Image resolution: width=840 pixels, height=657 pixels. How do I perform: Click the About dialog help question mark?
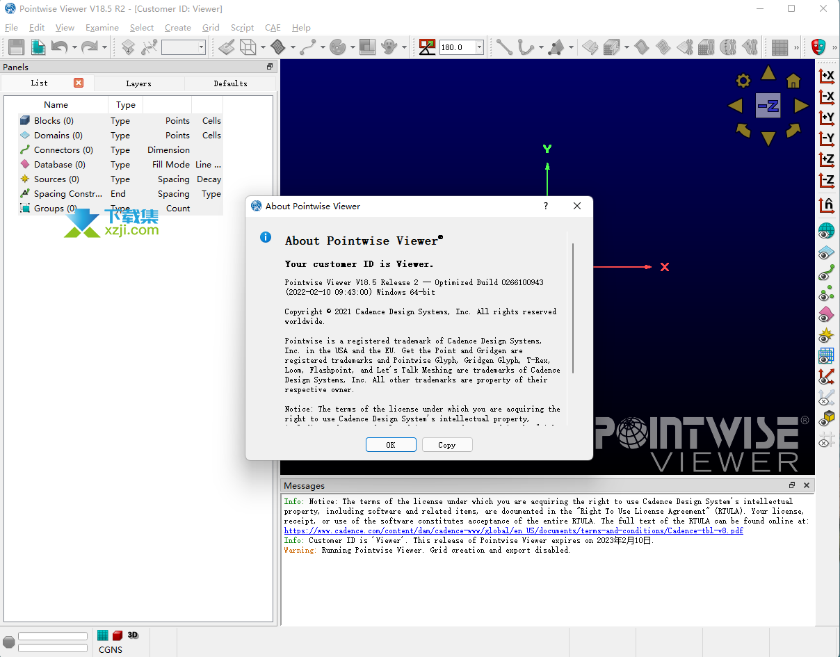pyautogui.click(x=546, y=206)
